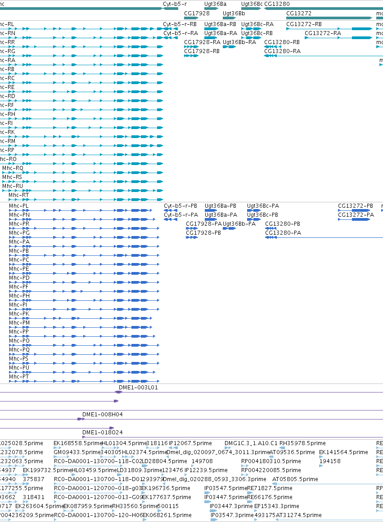Select transcript Ugt36Bc-RB label
The height and width of the screenshot is (522, 383).
coord(257,33)
